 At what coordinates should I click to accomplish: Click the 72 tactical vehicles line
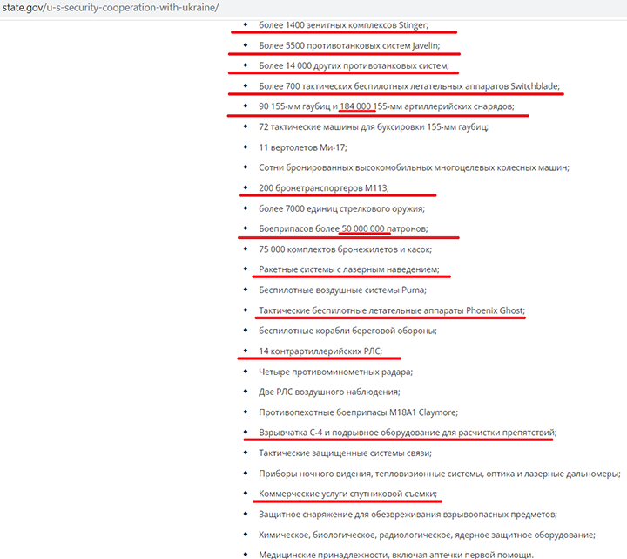(x=374, y=126)
